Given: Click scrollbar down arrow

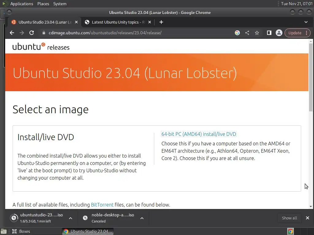Looking at the screenshot, I should click(311, 207).
